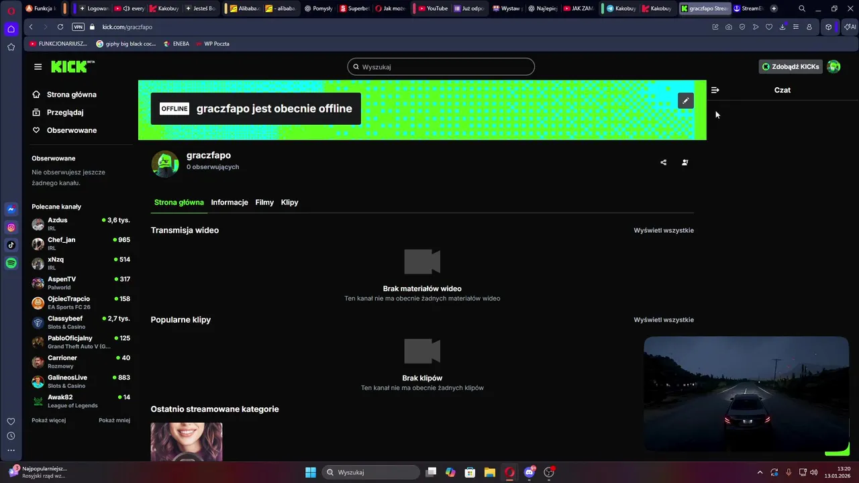Open the profile avatar menu top right
Image resolution: width=859 pixels, height=483 pixels.
(x=833, y=66)
